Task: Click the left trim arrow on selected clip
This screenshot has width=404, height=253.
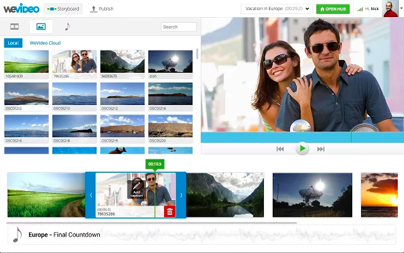Action: pyautogui.click(x=91, y=195)
